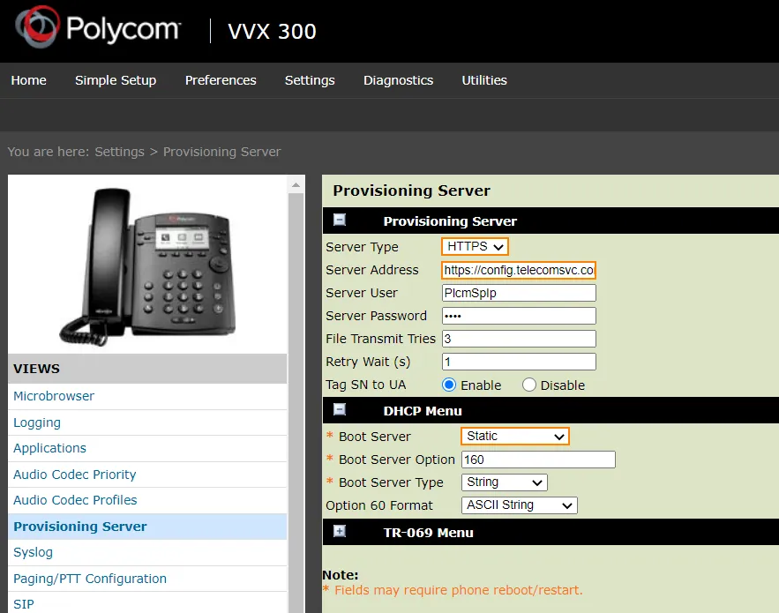The height and width of the screenshot is (613, 779).
Task: Click the VIEWS heading
Action: point(36,369)
